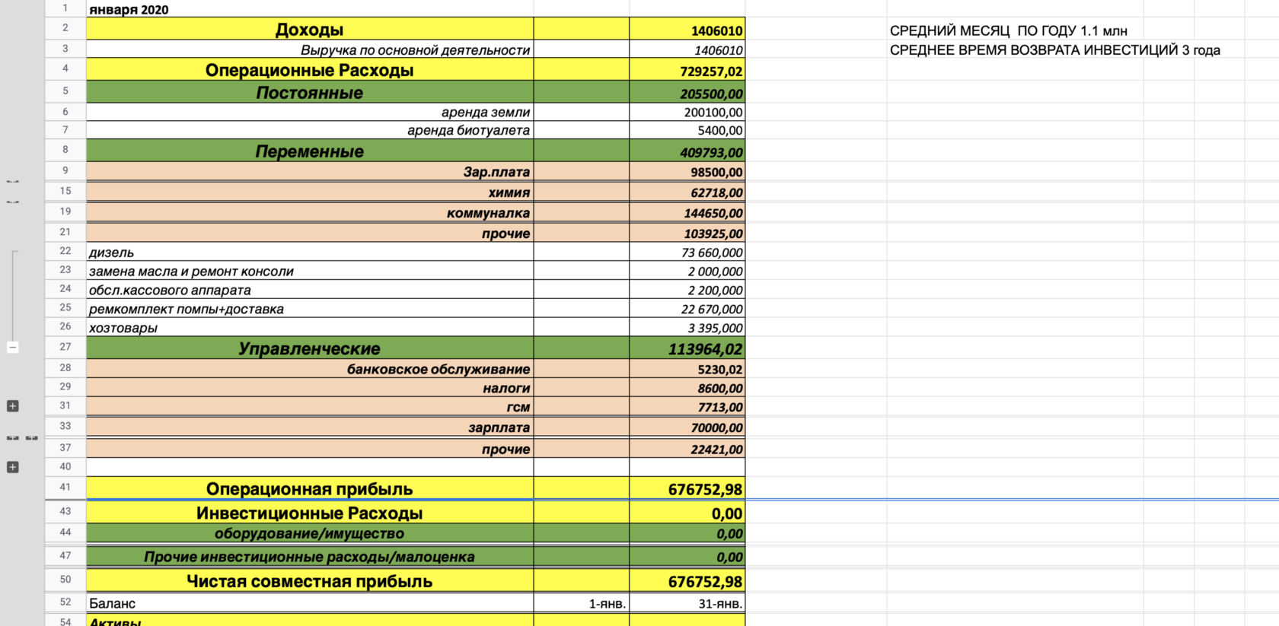Click the Доходы total value 1406010
The width and height of the screenshot is (1279, 626).
coord(687,30)
